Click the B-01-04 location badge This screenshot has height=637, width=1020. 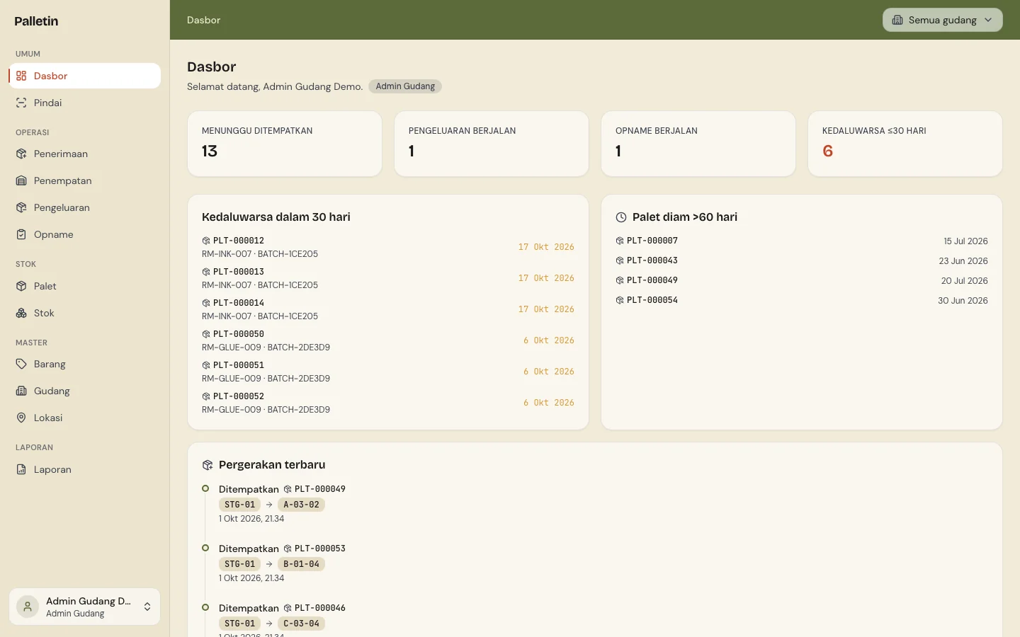(301, 564)
